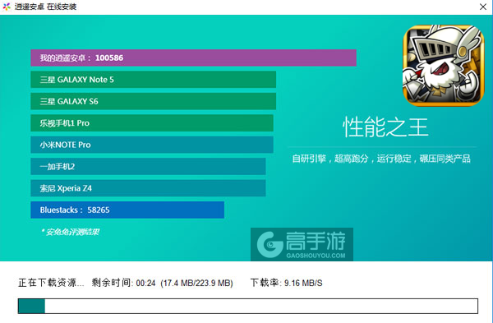The height and width of the screenshot is (323, 493).
Task: Click the 安兔兔评测结果 footnote
Action: coord(71,232)
